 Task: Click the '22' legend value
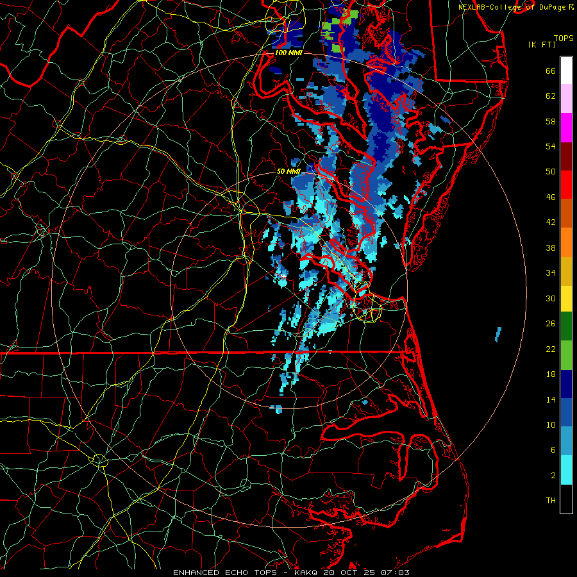(x=551, y=349)
